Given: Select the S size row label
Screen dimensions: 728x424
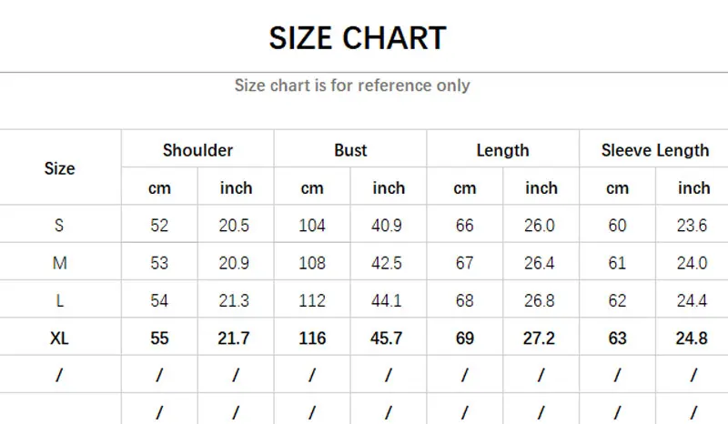Looking at the screenshot, I should point(59,226).
